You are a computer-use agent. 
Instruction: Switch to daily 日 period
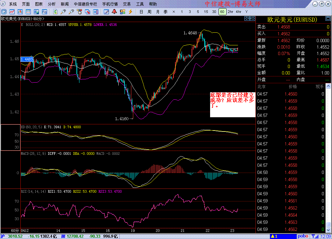point(141,12)
